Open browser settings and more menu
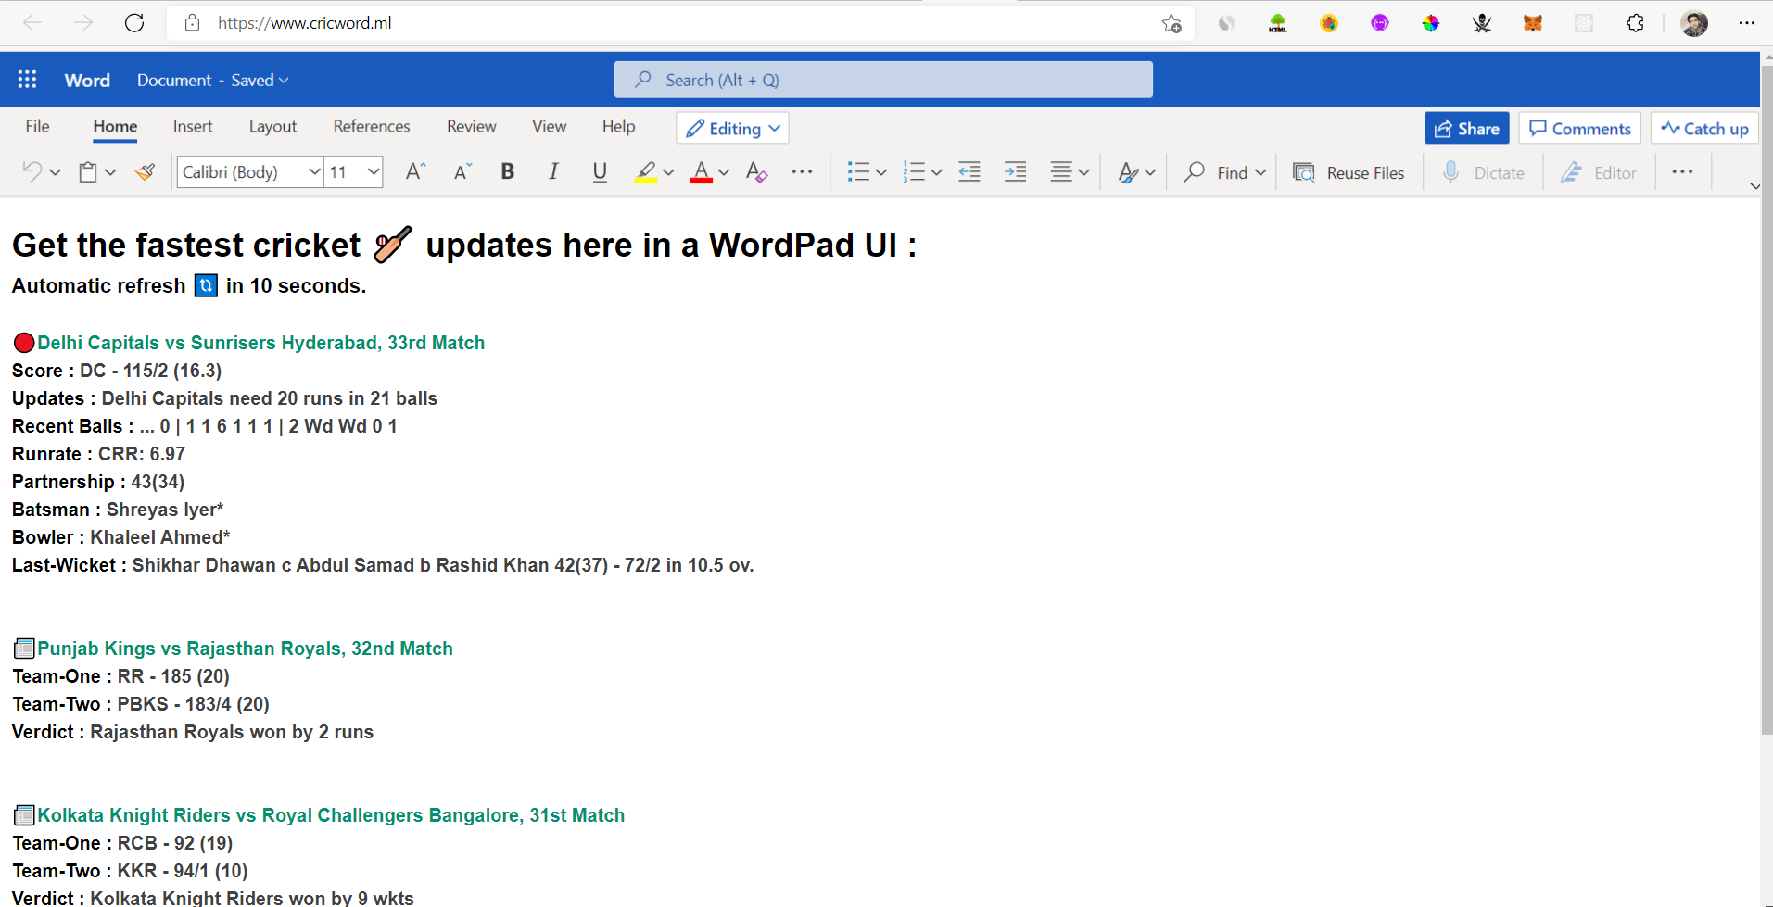The image size is (1773, 907). pos(1746,23)
